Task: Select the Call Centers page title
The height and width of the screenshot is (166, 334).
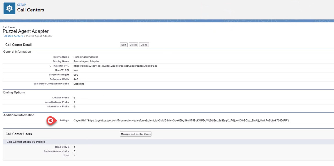Action: 31,10
